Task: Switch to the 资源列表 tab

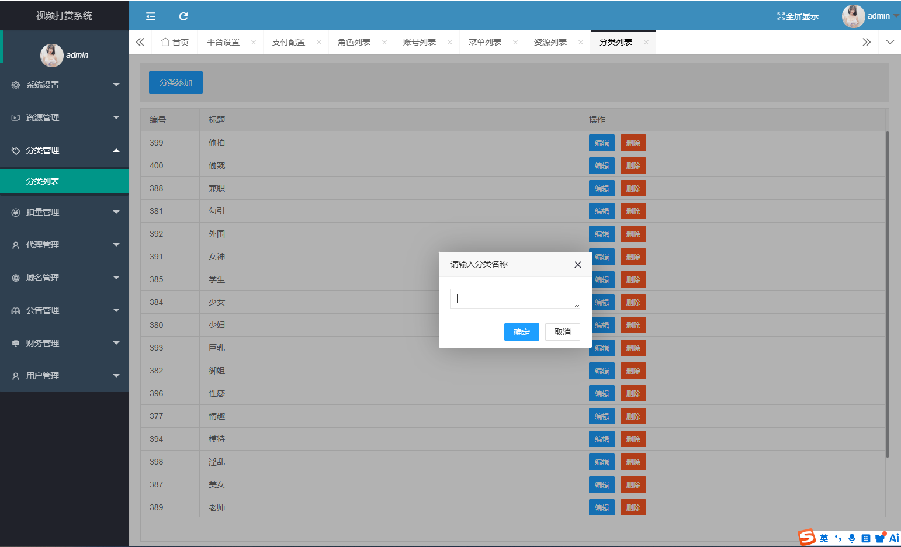Action: point(550,42)
